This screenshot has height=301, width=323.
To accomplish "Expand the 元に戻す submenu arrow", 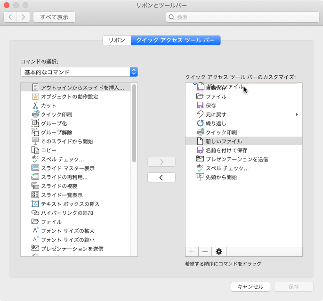I will [297, 114].
